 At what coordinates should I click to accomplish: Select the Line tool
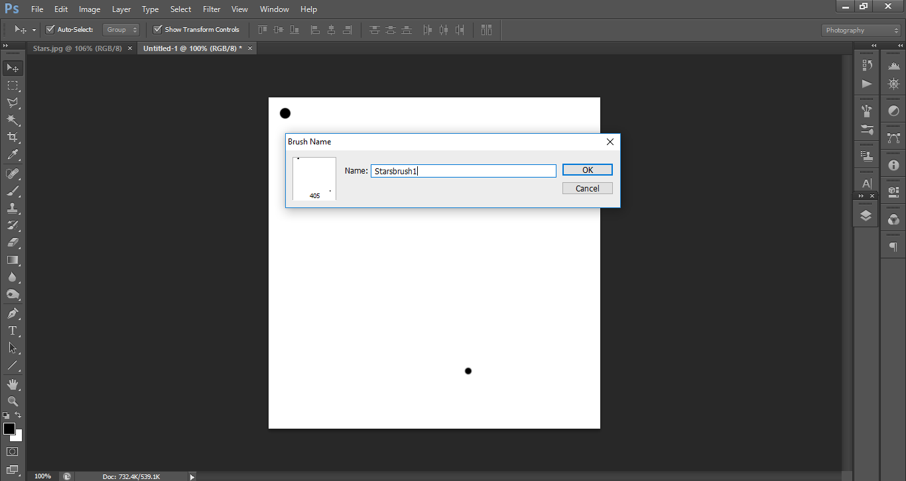tap(13, 365)
